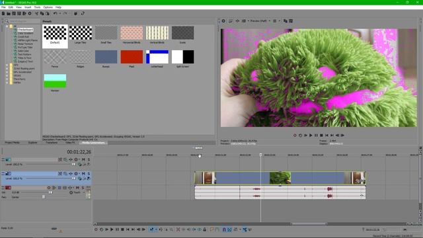Image resolution: width=423 pixels, height=238 pixels.
Task: Open the Undo history dropdown arrow
Action: coord(59,13)
